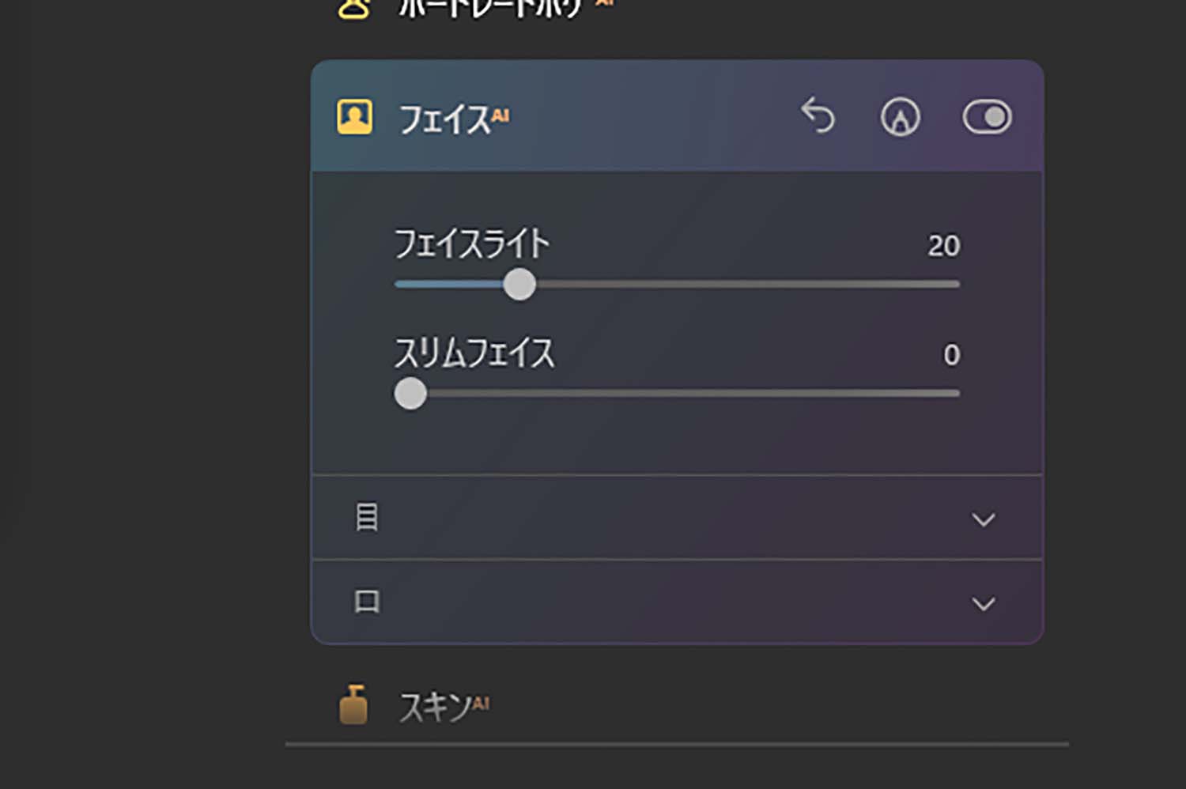Click the スリムフェイス value 0 field

click(x=951, y=355)
